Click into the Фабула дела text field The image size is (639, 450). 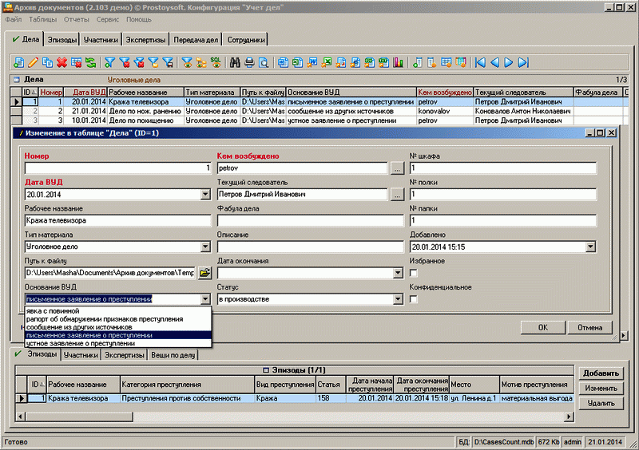click(x=310, y=220)
